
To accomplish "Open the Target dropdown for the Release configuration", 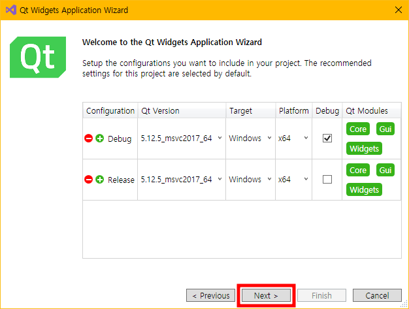I will tap(250, 180).
